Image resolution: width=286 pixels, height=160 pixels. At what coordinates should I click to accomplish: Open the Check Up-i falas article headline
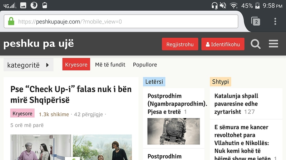71,94
